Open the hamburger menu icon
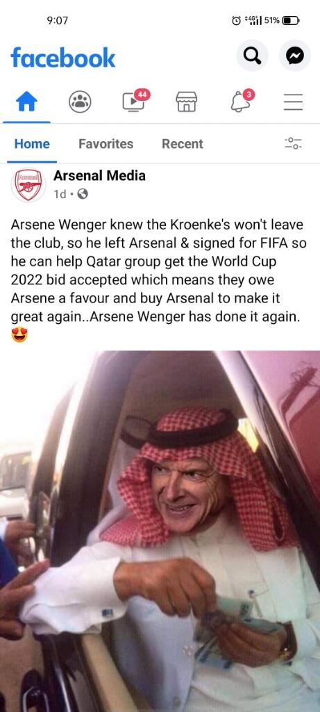The image size is (320, 712). 293,102
